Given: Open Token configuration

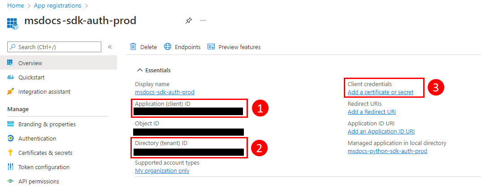Looking at the screenshot, I should pos(44,167).
